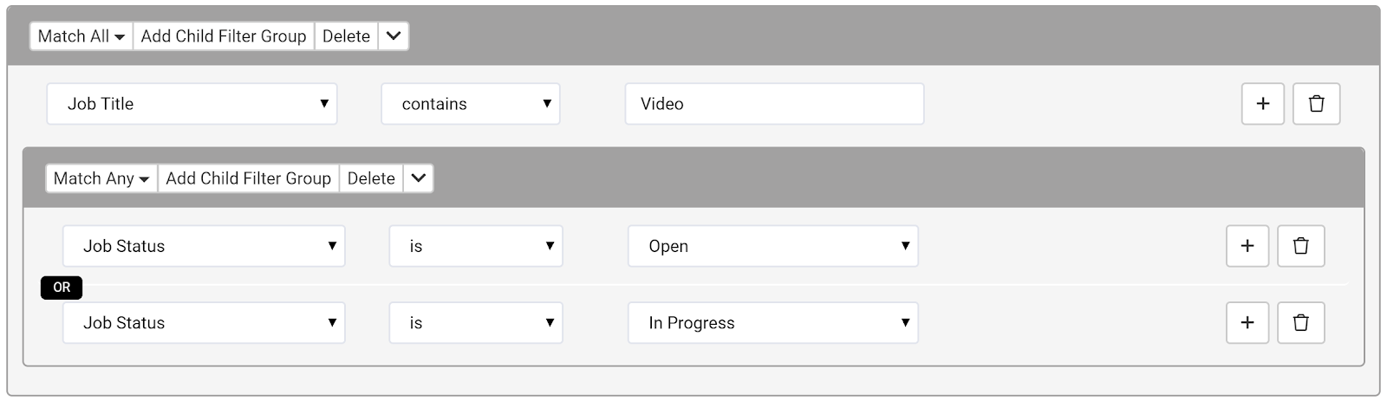Open the Job Title field selector
Viewport: 1387px width, 401px height.
tap(192, 104)
